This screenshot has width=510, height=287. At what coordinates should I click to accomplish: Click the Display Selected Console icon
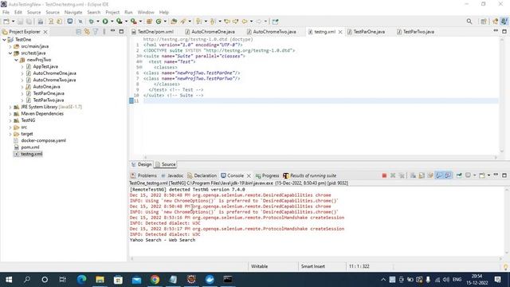click(x=468, y=175)
